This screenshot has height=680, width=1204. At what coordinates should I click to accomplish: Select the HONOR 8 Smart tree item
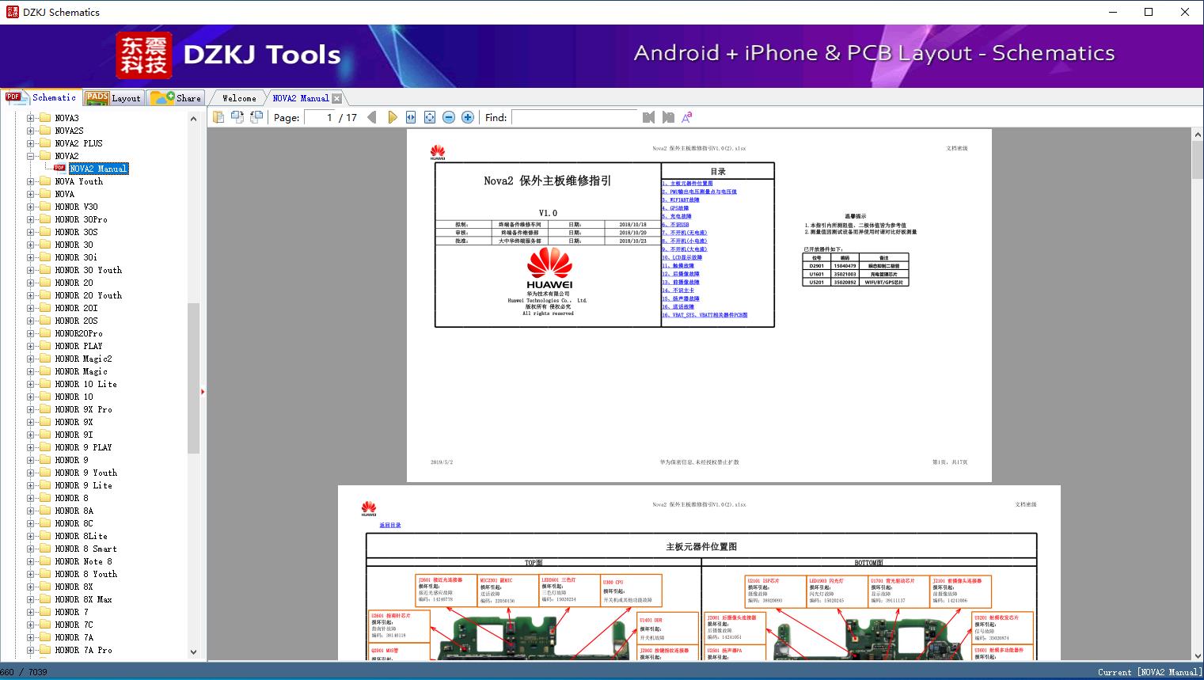tap(85, 549)
